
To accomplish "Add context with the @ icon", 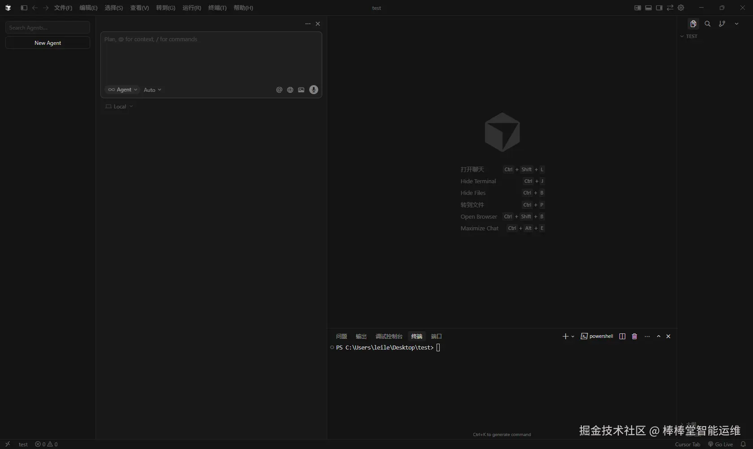I will click(279, 90).
